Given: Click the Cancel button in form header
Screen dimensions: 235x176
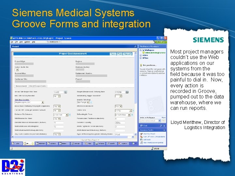Looking at the screenshot, I should coord(127,54).
